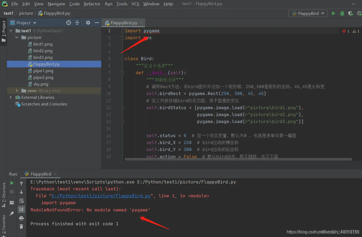Open the Navigate menu
This screenshot has width=362, height=237.
tap(56, 4)
